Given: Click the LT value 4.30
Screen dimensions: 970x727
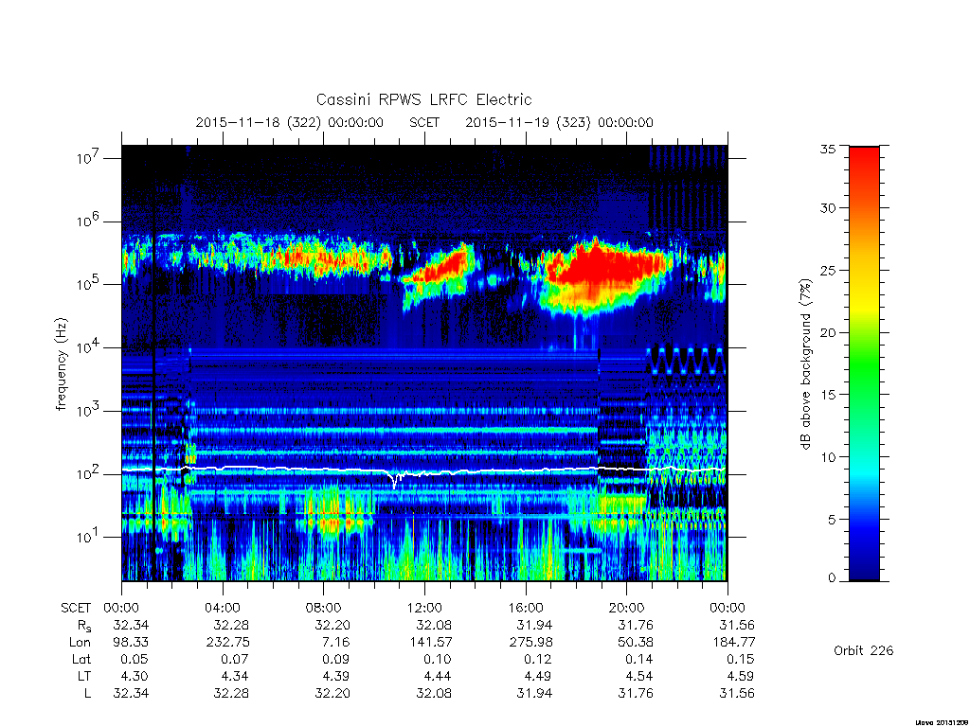Looking at the screenshot, I should pos(135,676).
